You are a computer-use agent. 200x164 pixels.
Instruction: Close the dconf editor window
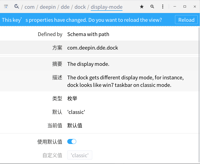coord(195,7)
